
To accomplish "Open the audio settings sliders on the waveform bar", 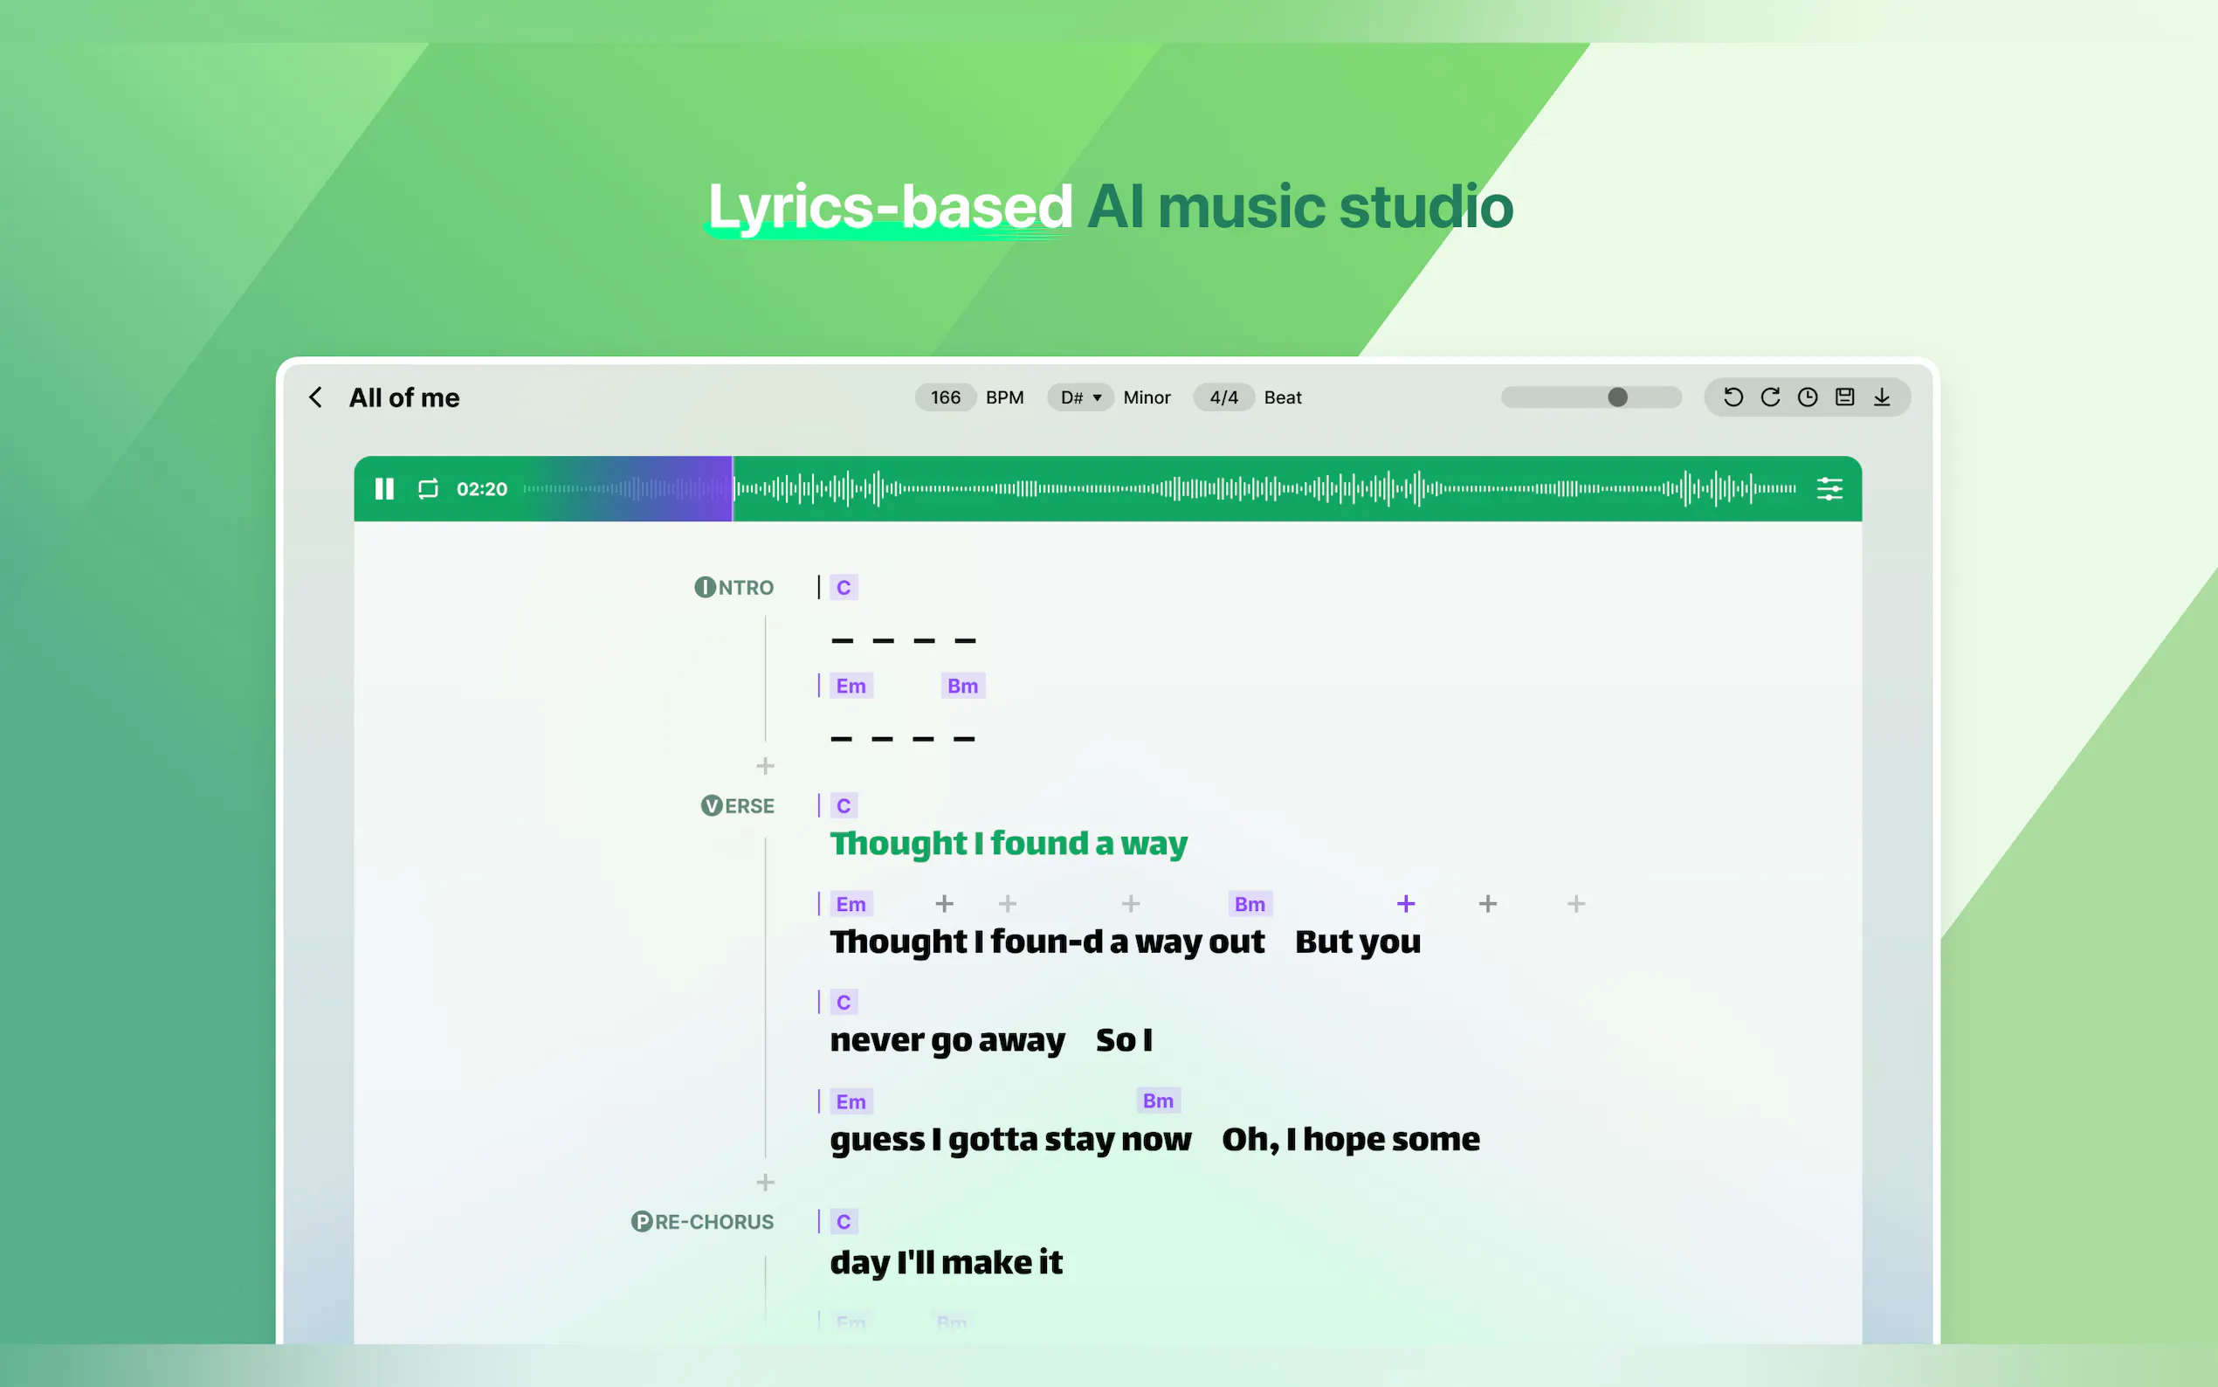I will [1830, 489].
